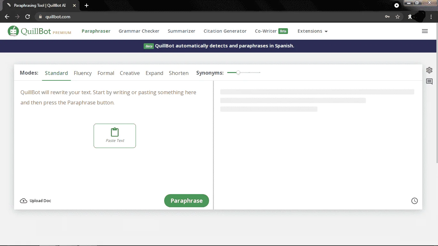The height and width of the screenshot is (246, 438).
Task: Bookmark this page with star icon
Action: [x=398, y=17]
